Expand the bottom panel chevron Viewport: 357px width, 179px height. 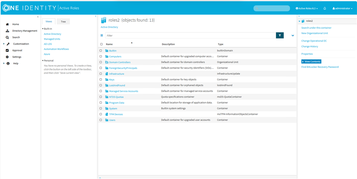click(x=100, y=178)
